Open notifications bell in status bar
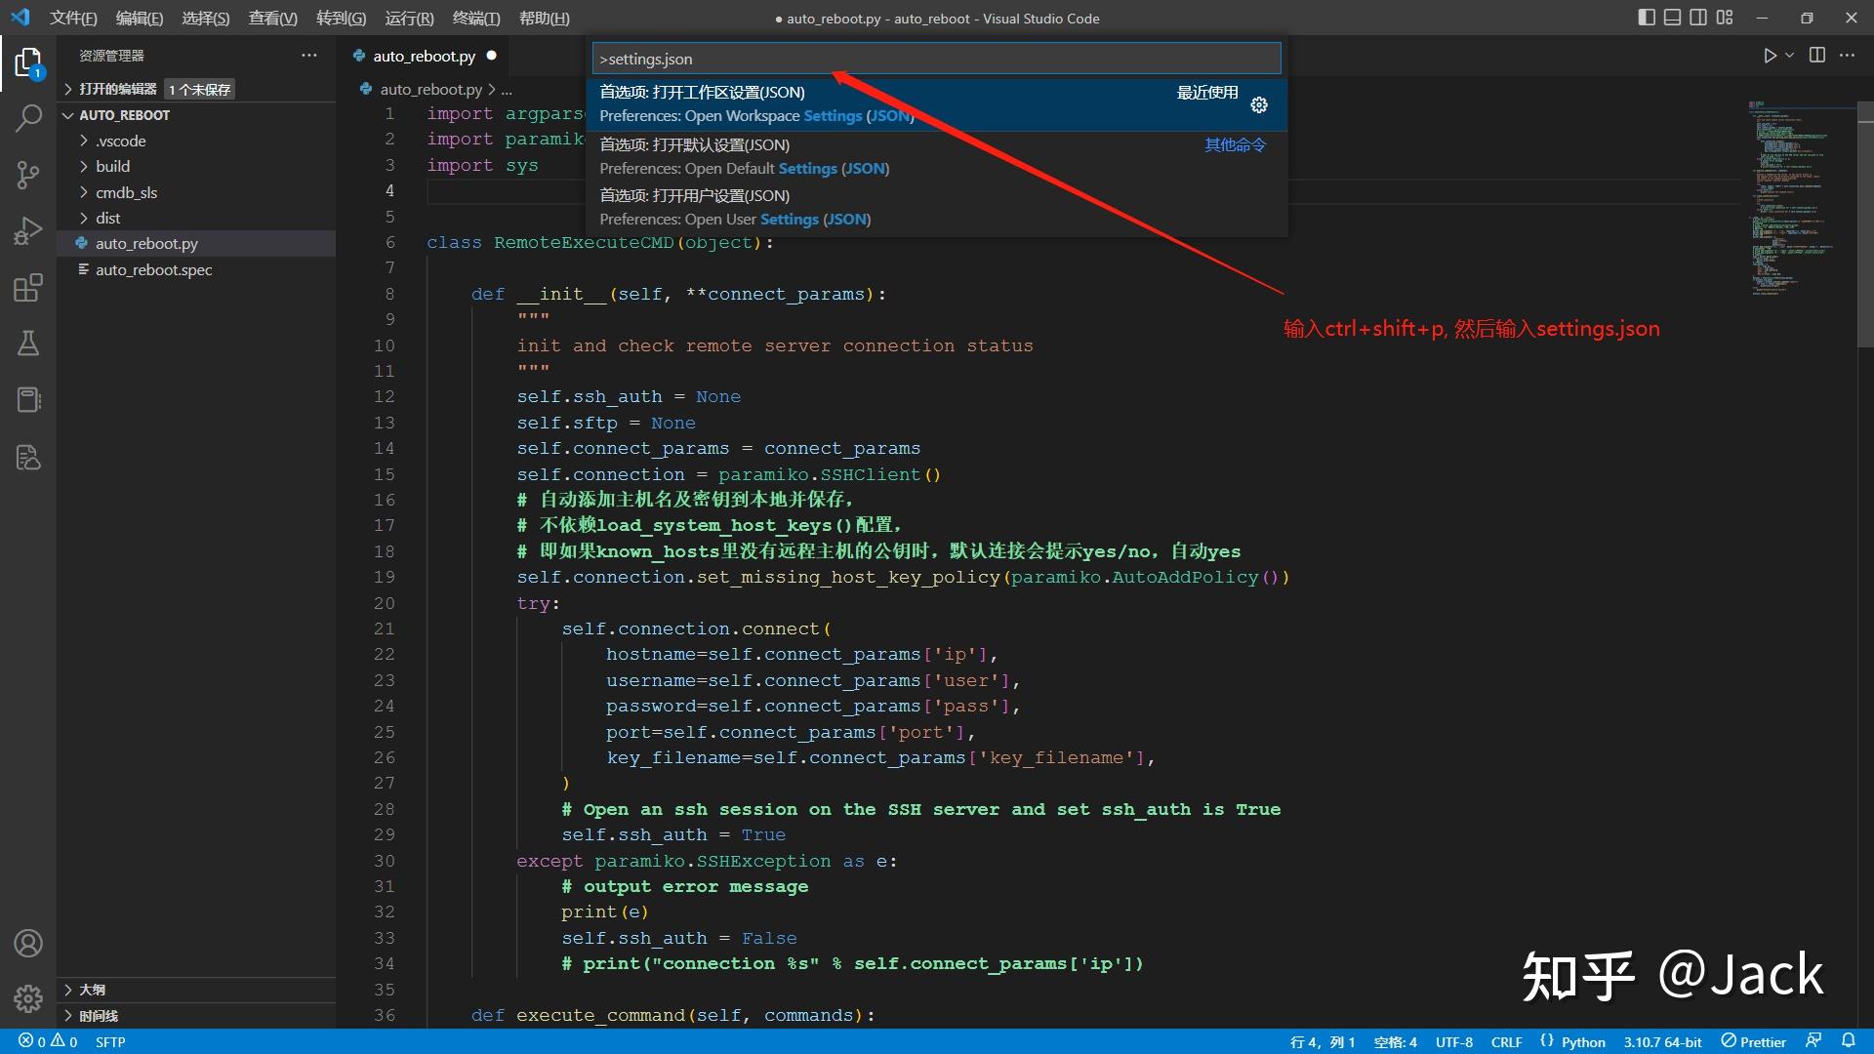Screen dimensions: 1874x1054 [1849, 1041]
